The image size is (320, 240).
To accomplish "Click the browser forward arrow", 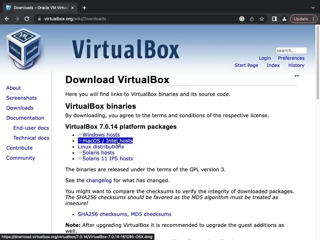I will click(17, 19).
